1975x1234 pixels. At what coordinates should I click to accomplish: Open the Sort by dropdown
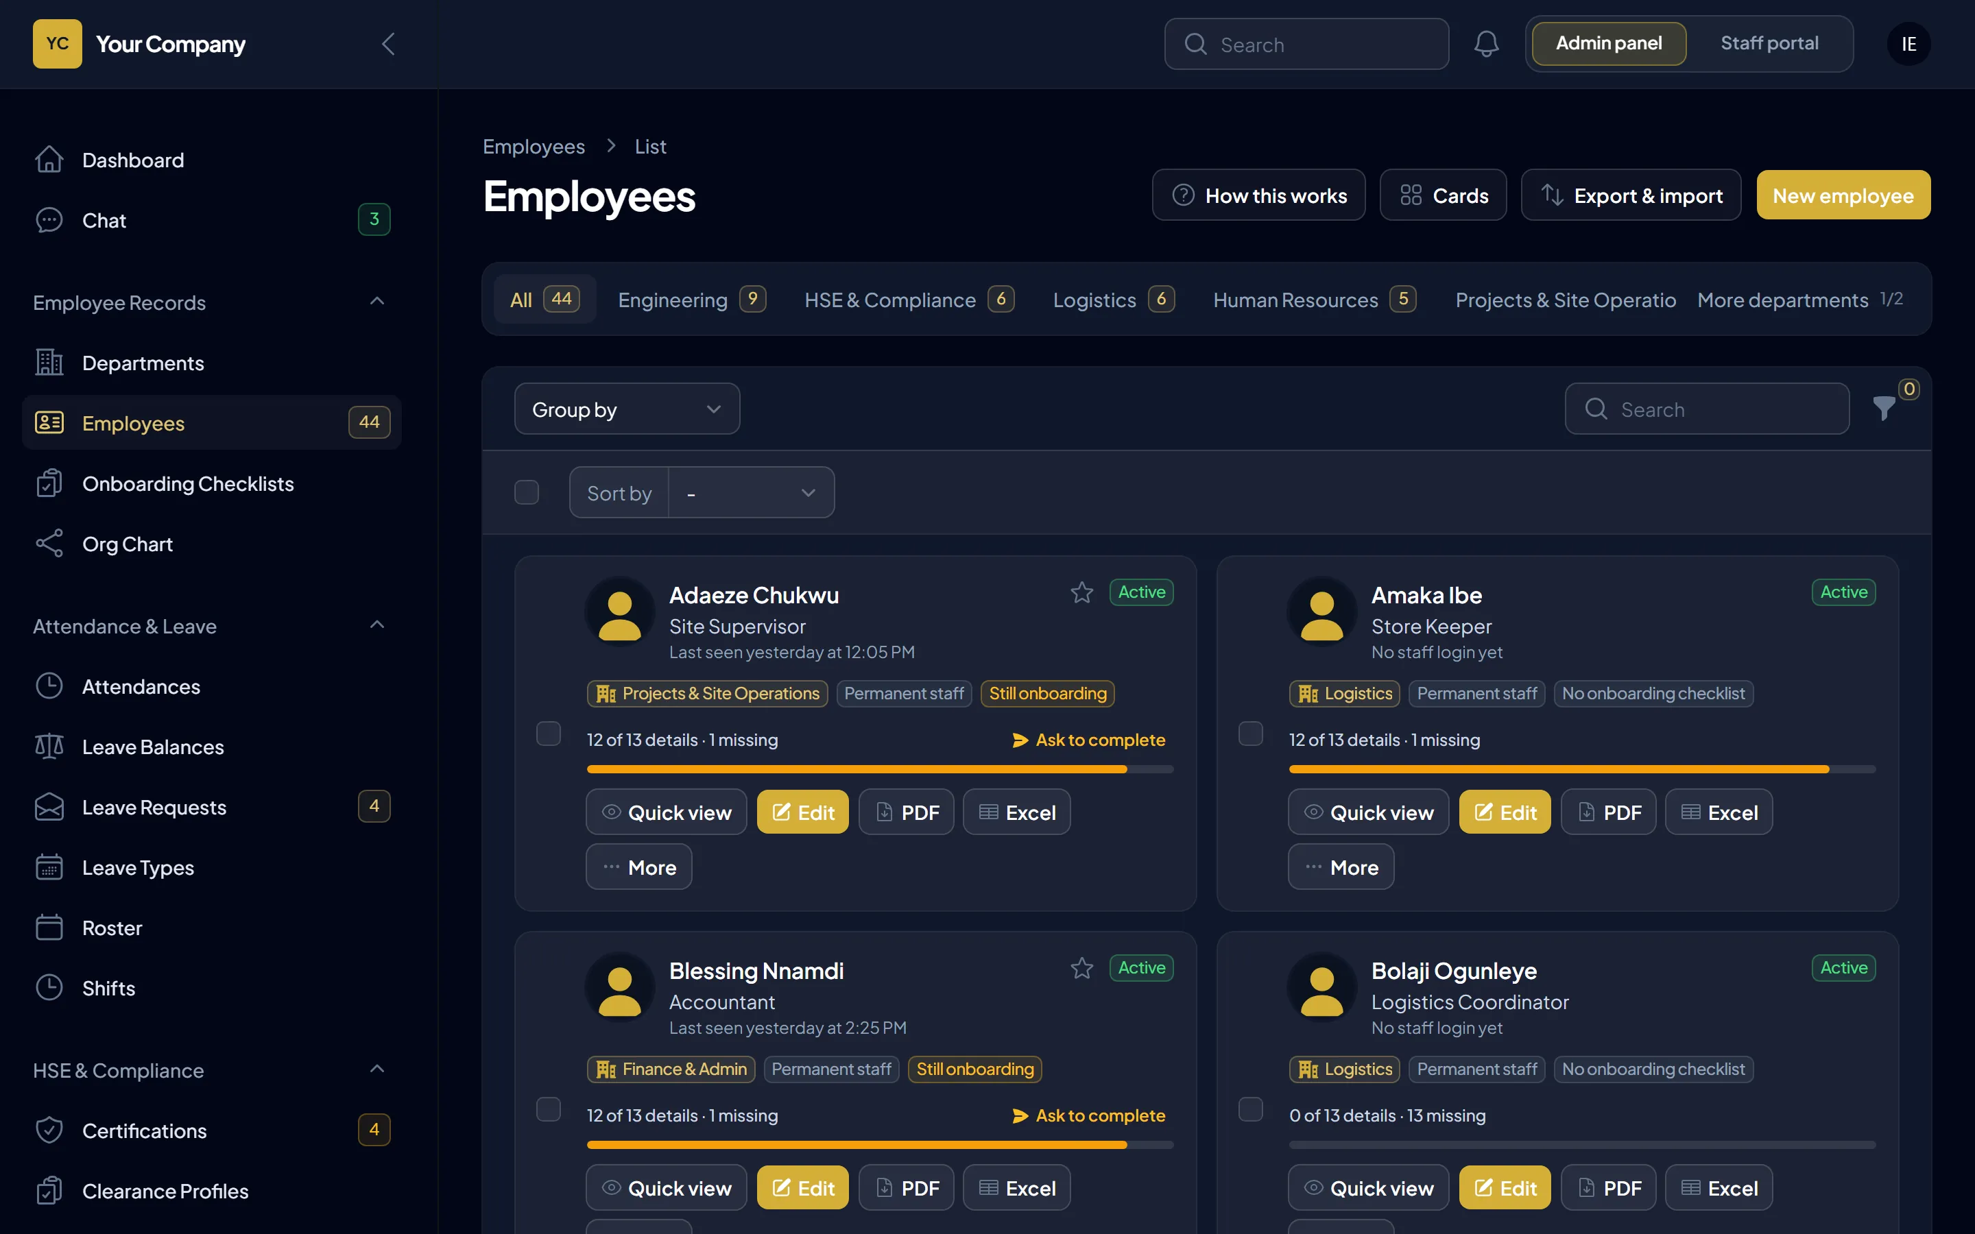click(752, 492)
